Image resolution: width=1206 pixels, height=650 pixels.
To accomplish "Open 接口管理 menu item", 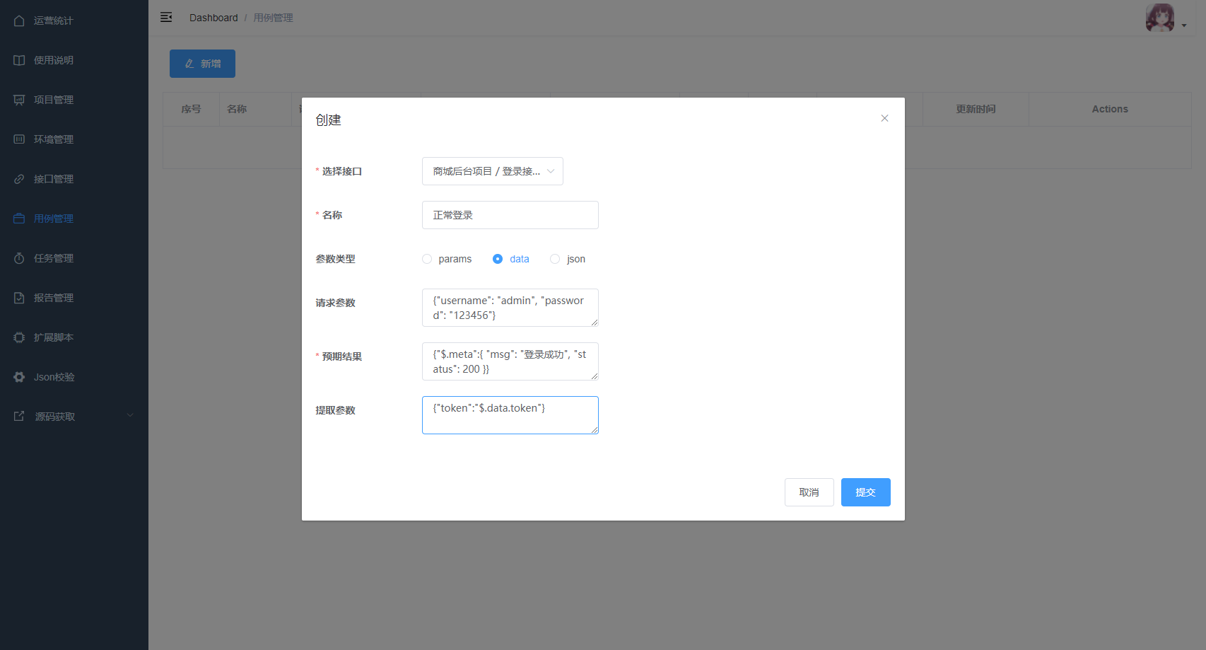I will (74, 179).
